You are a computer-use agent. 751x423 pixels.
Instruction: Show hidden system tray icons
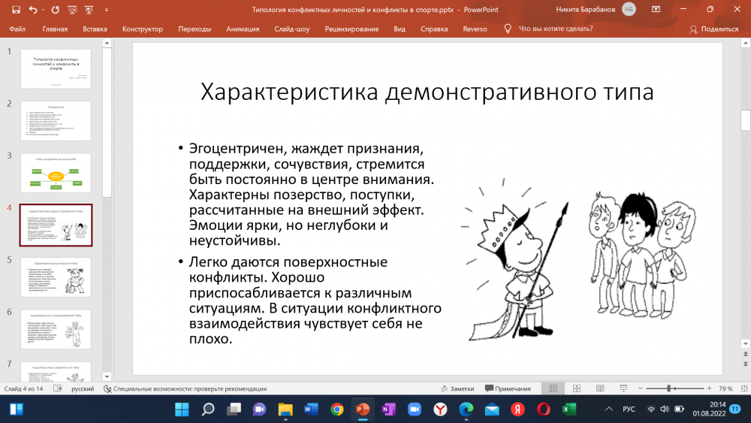[608, 409]
